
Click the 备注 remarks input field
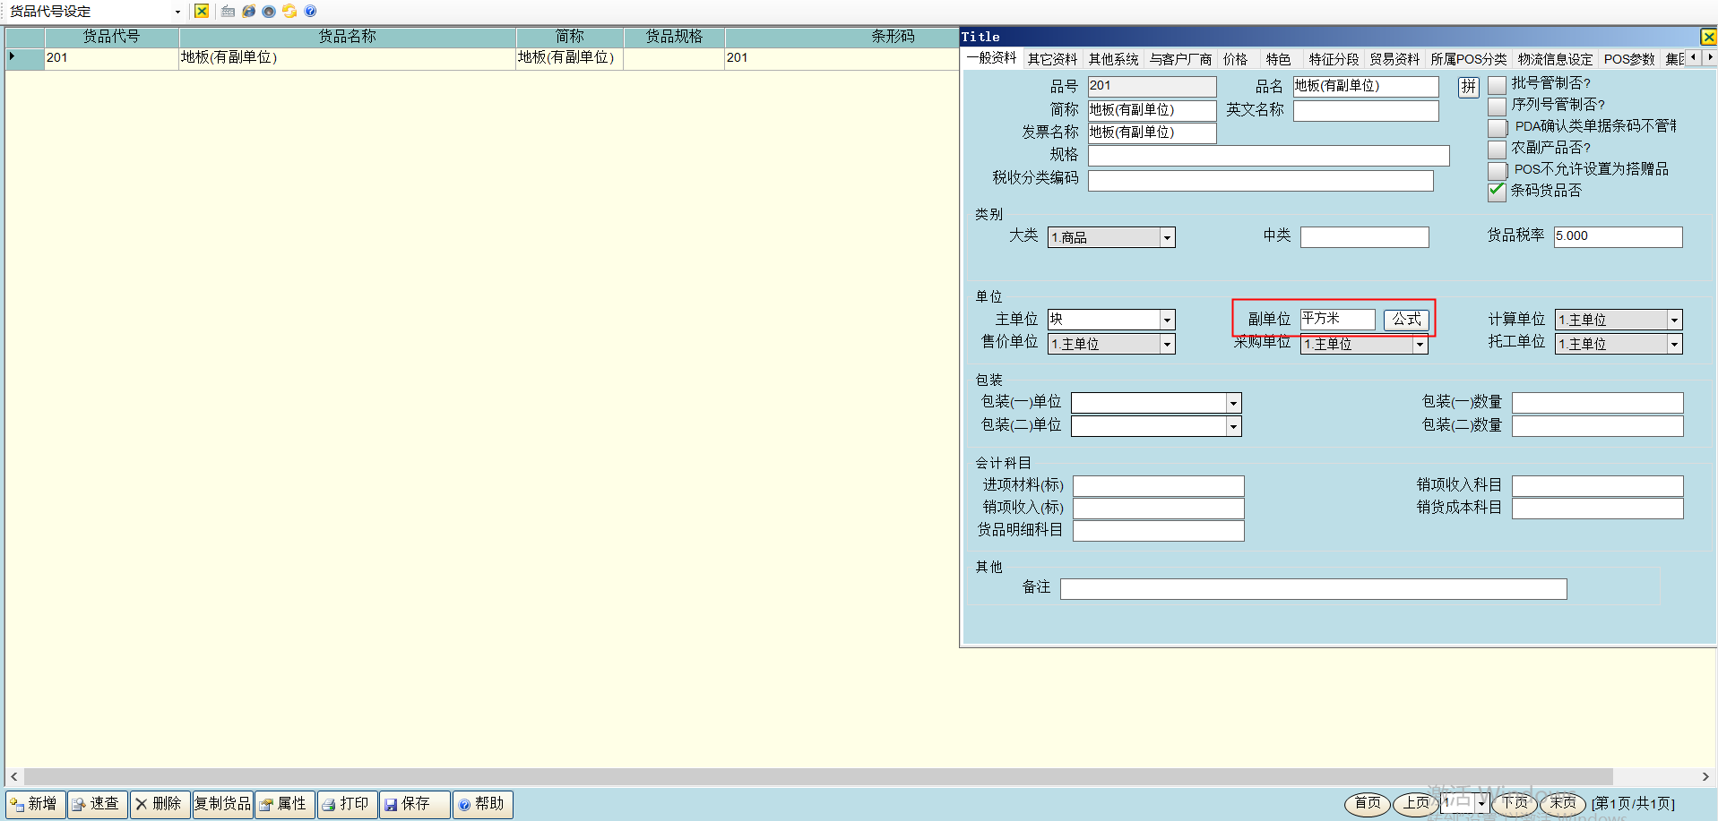coord(1314,588)
